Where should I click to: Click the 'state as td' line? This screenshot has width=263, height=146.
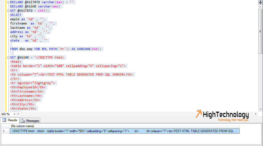pos(28,40)
